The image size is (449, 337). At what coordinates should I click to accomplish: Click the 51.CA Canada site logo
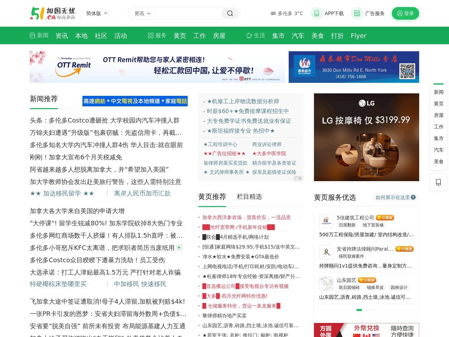[53, 13]
